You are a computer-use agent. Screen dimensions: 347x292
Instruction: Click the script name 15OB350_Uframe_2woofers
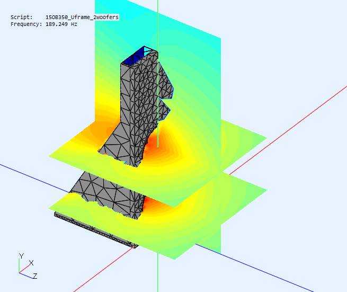pos(82,17)
